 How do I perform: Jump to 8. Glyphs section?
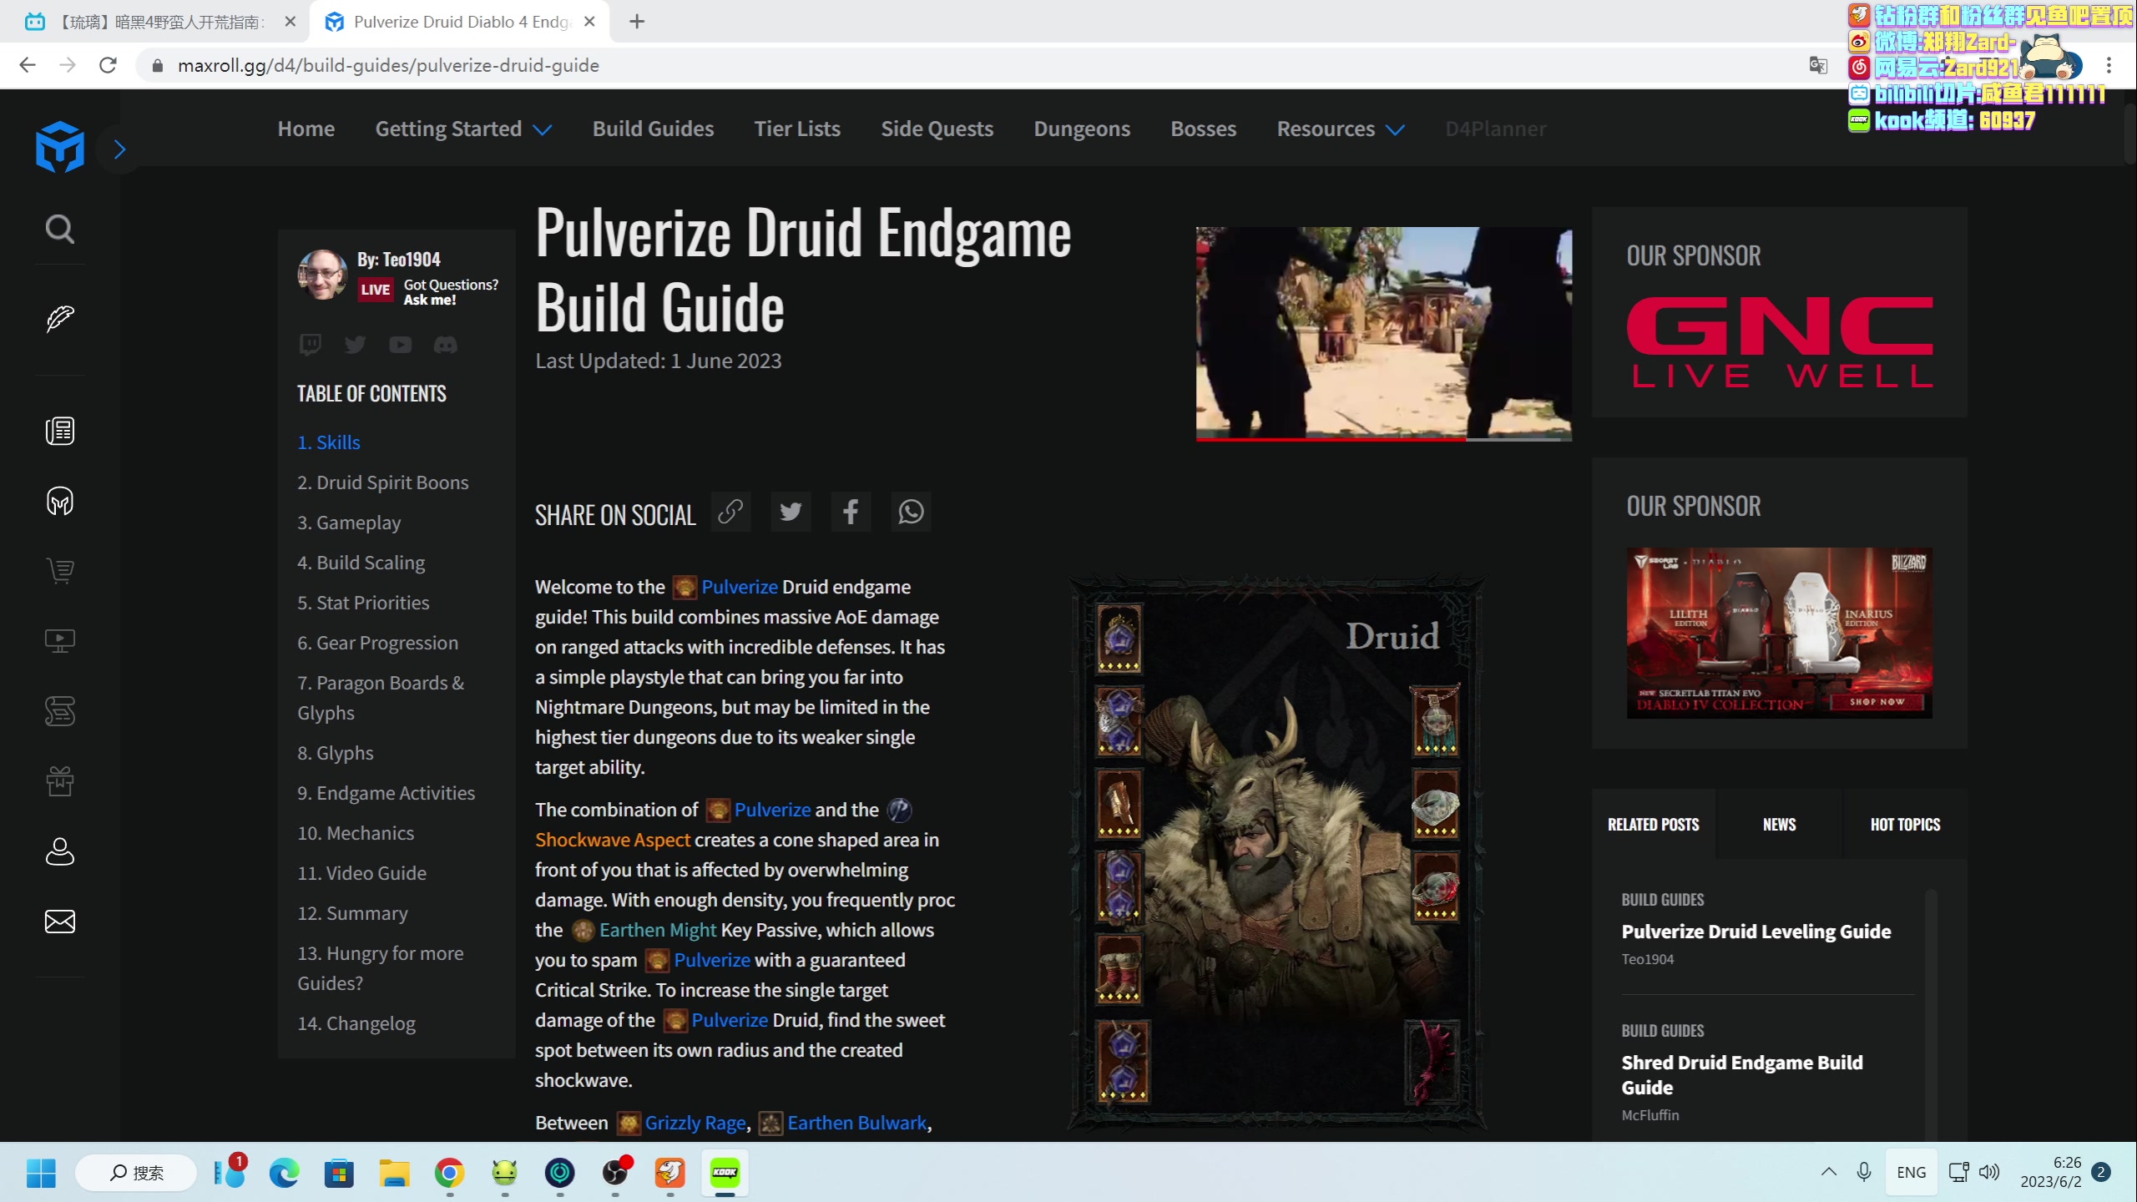[336, 753]
